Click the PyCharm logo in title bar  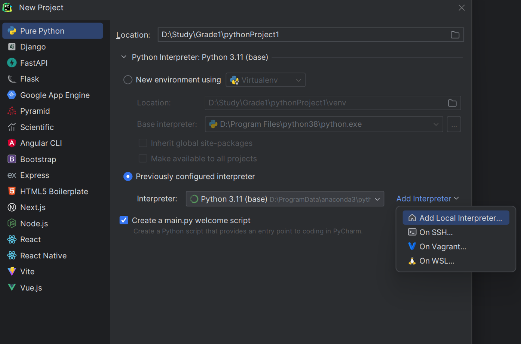click(x=7, y=7)
